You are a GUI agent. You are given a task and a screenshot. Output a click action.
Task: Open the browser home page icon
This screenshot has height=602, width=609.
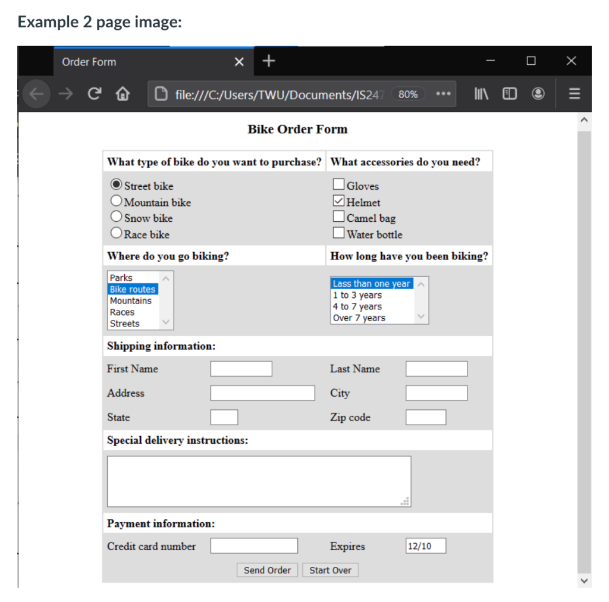(123, 93)
